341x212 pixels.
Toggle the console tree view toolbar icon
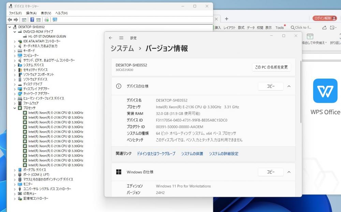click(24, 20)
